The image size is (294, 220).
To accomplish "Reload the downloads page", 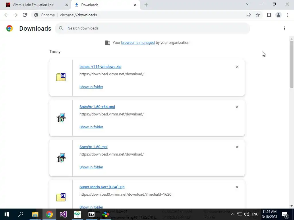I will pos(25,15).
